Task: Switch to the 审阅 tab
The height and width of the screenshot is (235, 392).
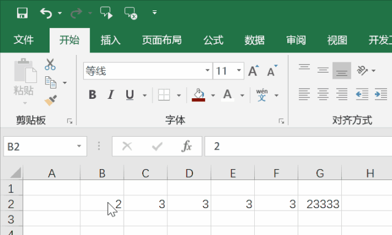Action: point(296,40)
